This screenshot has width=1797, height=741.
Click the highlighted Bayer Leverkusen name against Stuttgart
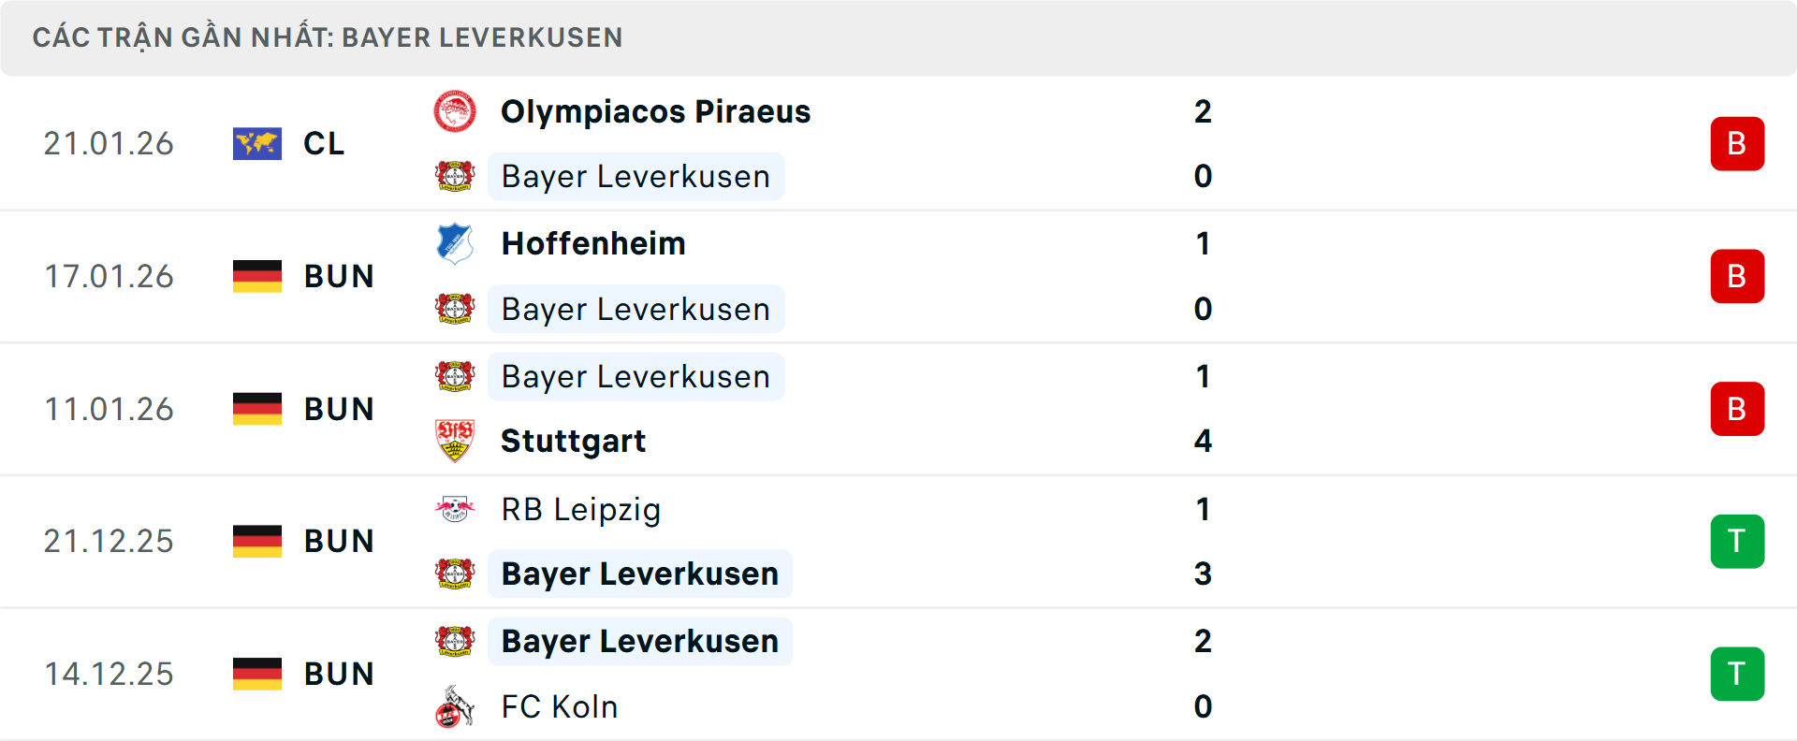click(636, 376)
